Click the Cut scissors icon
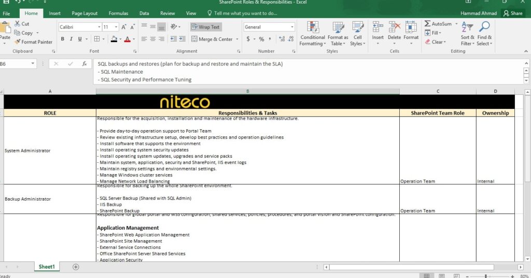Image resolution: width=531 pixels, height=278 pixels. click(17, 24)
